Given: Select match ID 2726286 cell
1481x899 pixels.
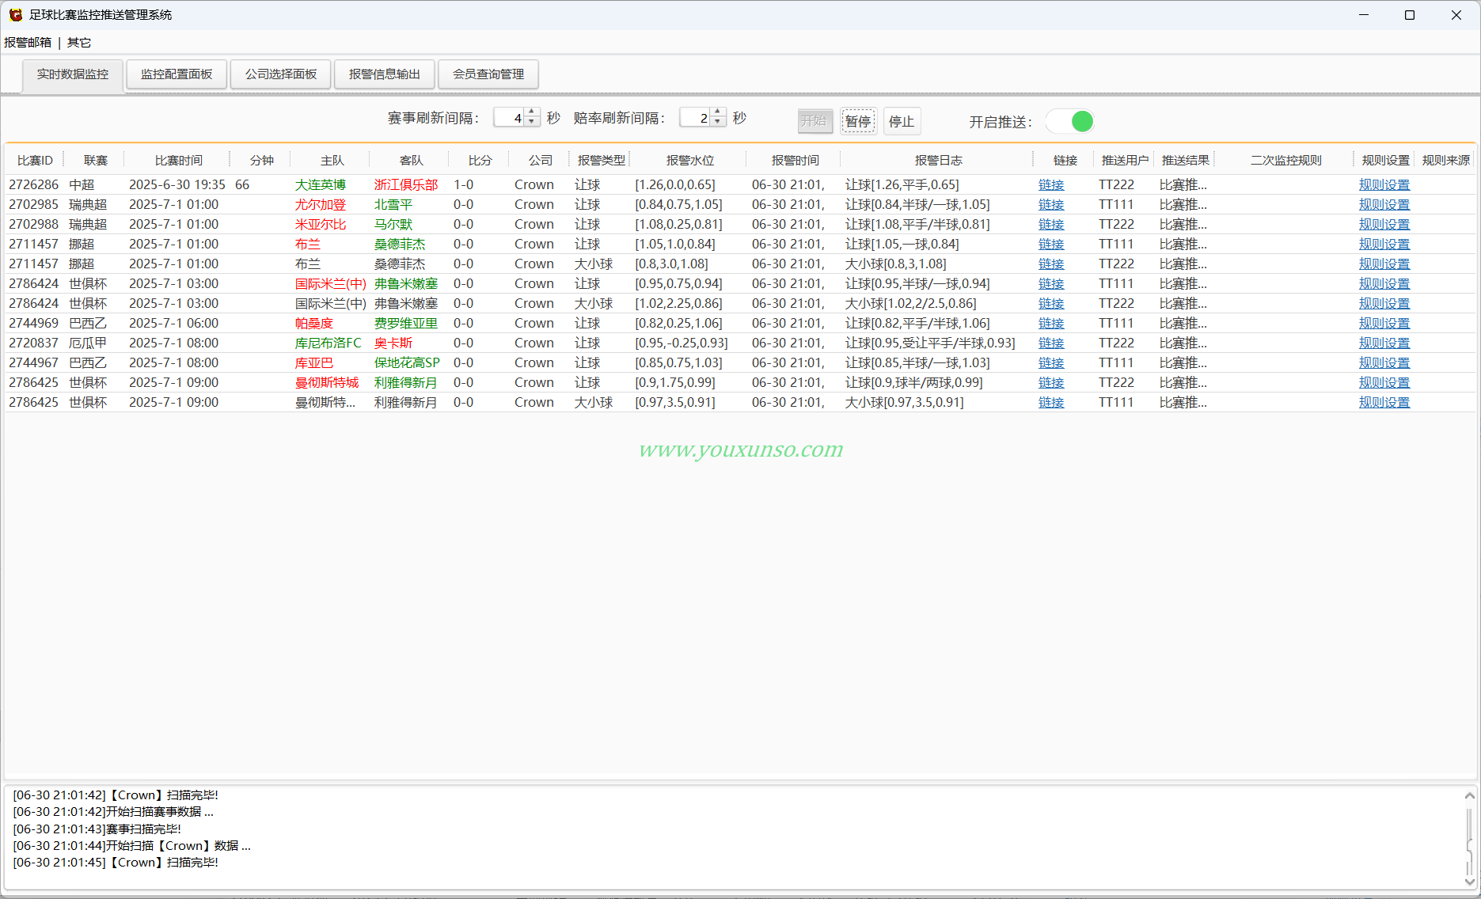Looking at the screenshot, I should click(34, 184).
